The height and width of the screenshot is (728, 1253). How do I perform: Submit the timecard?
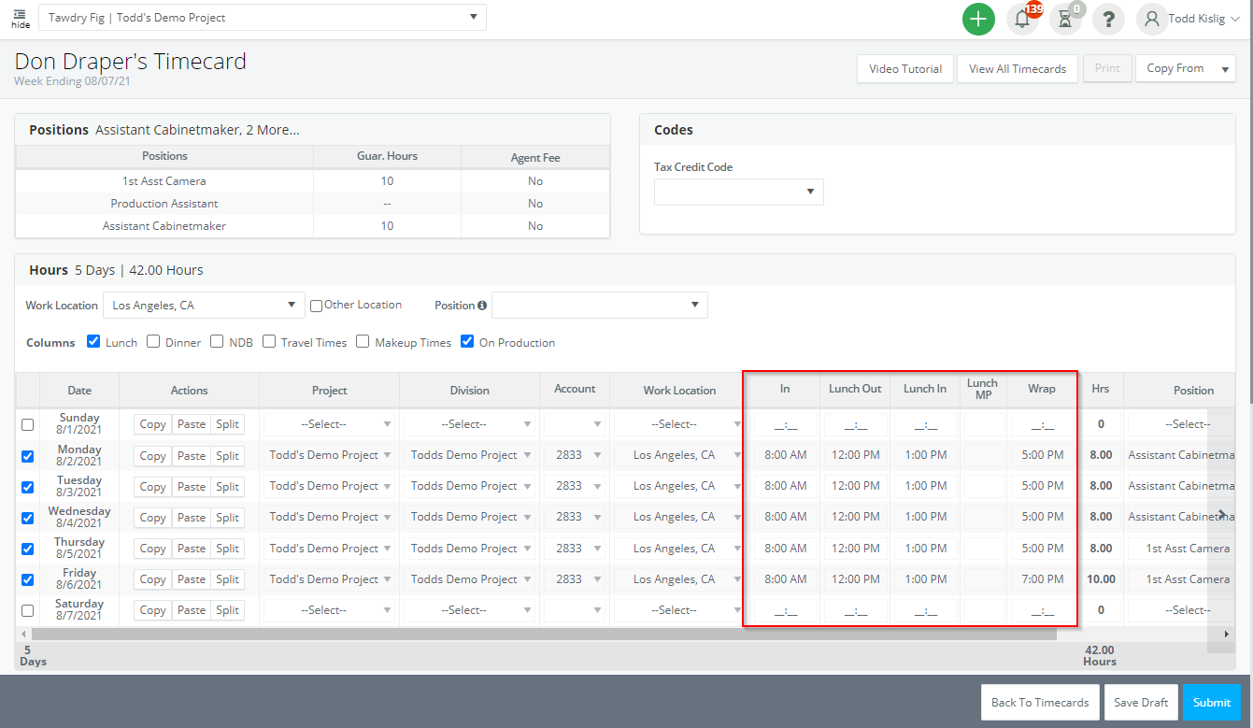pos(1211,702)
